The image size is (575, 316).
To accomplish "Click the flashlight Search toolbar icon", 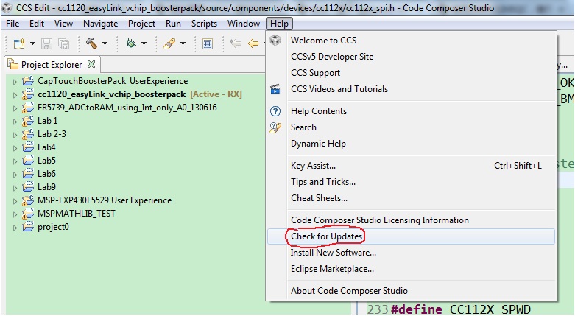I will [169, 43].
